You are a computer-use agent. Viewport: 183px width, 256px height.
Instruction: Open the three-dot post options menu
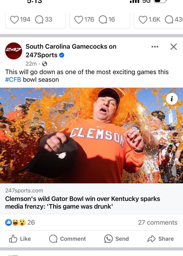(155, 47)
